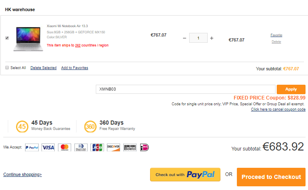Viewport: 308px width, 190px height.
Task: Click the coupon code input field
Action: click(x=185, y=89)
